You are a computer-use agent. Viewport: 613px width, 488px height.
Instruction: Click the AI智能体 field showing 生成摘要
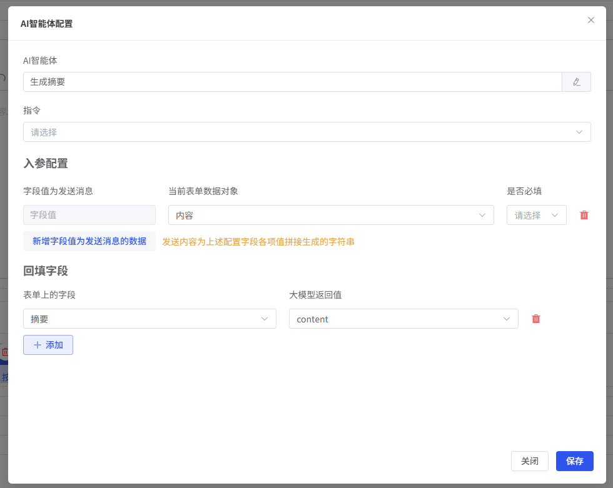pos(293,82)
